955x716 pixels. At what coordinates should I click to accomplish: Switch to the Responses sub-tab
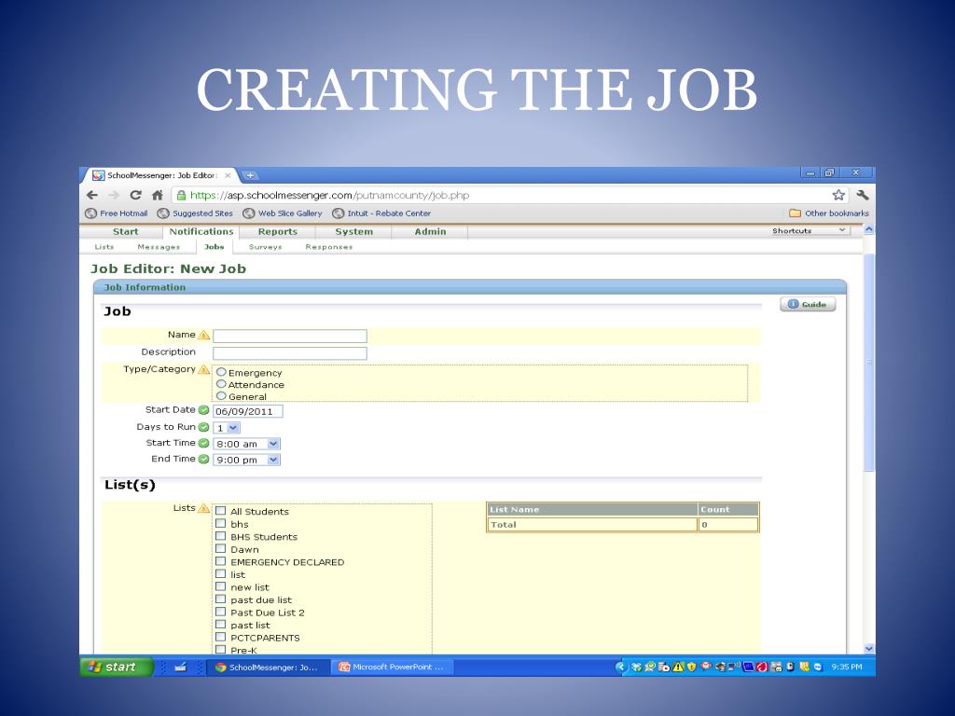[329, 246]
